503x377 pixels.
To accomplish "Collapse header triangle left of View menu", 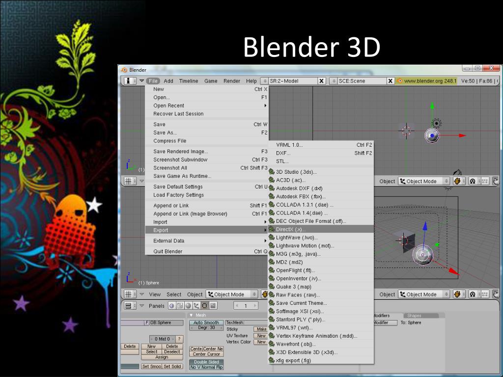I will click(141, 294).
